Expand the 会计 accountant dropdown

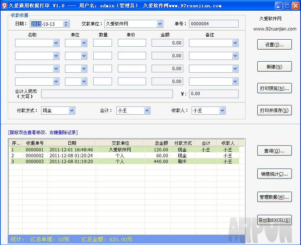point(147,111)
